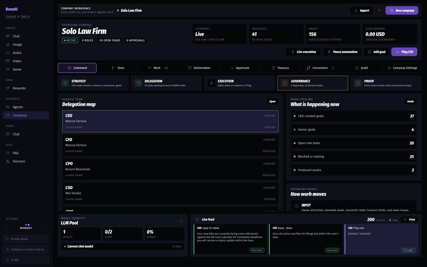The height and width of the screenshot is (267, 427).
Task: Open the CEO-created goals row
Action: point(354,116)
